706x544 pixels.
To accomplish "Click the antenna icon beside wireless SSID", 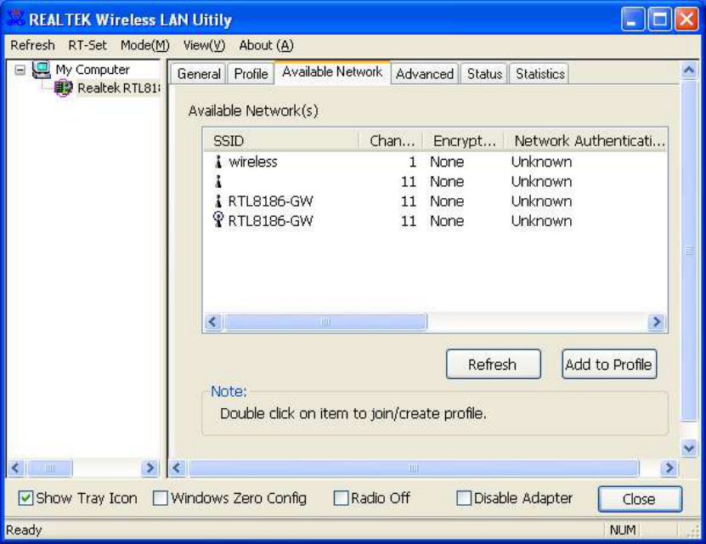I will (x=218, y=161).
